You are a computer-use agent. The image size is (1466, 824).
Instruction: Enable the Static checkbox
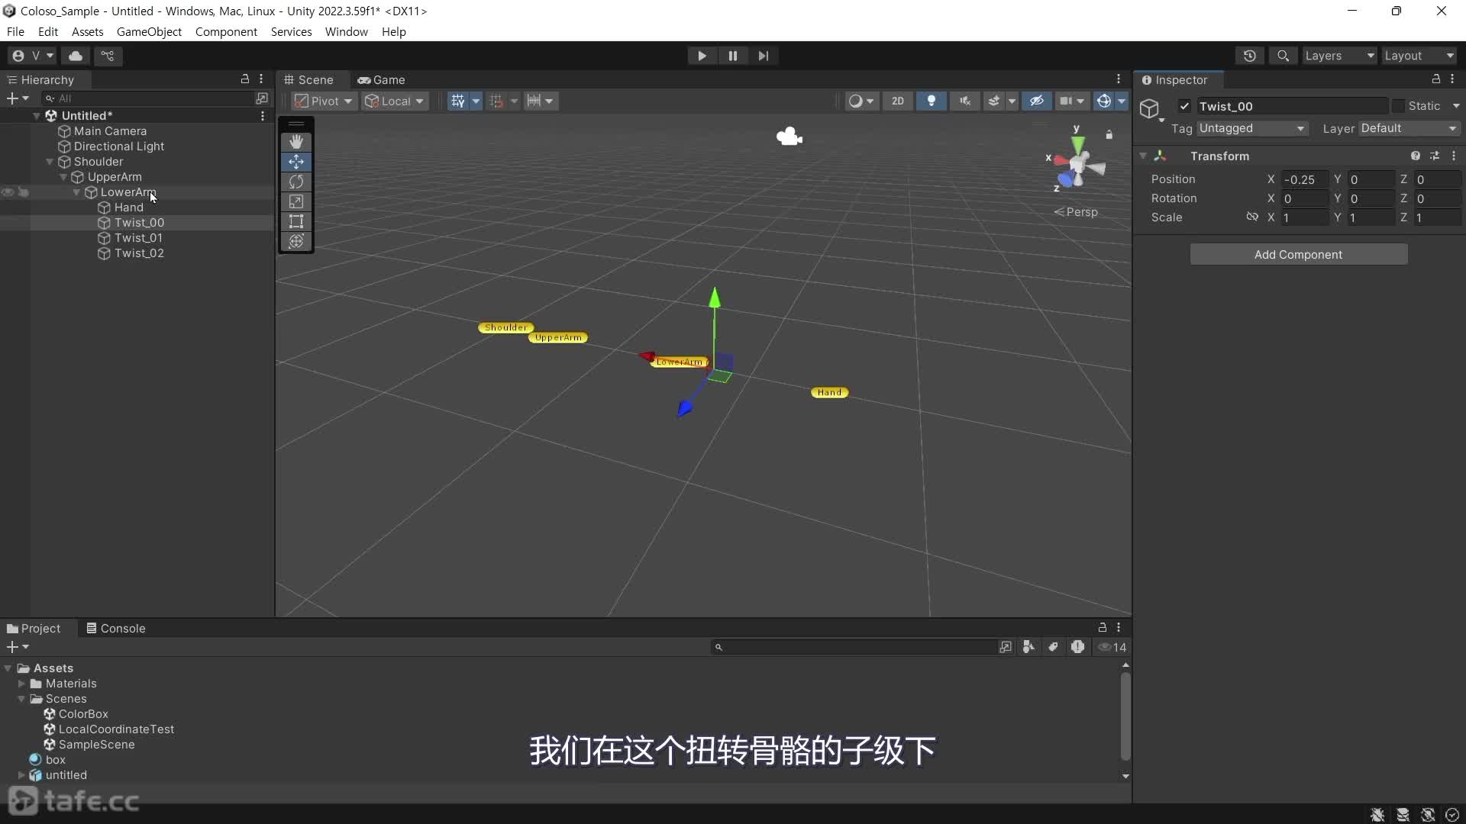coord(1398,106)
